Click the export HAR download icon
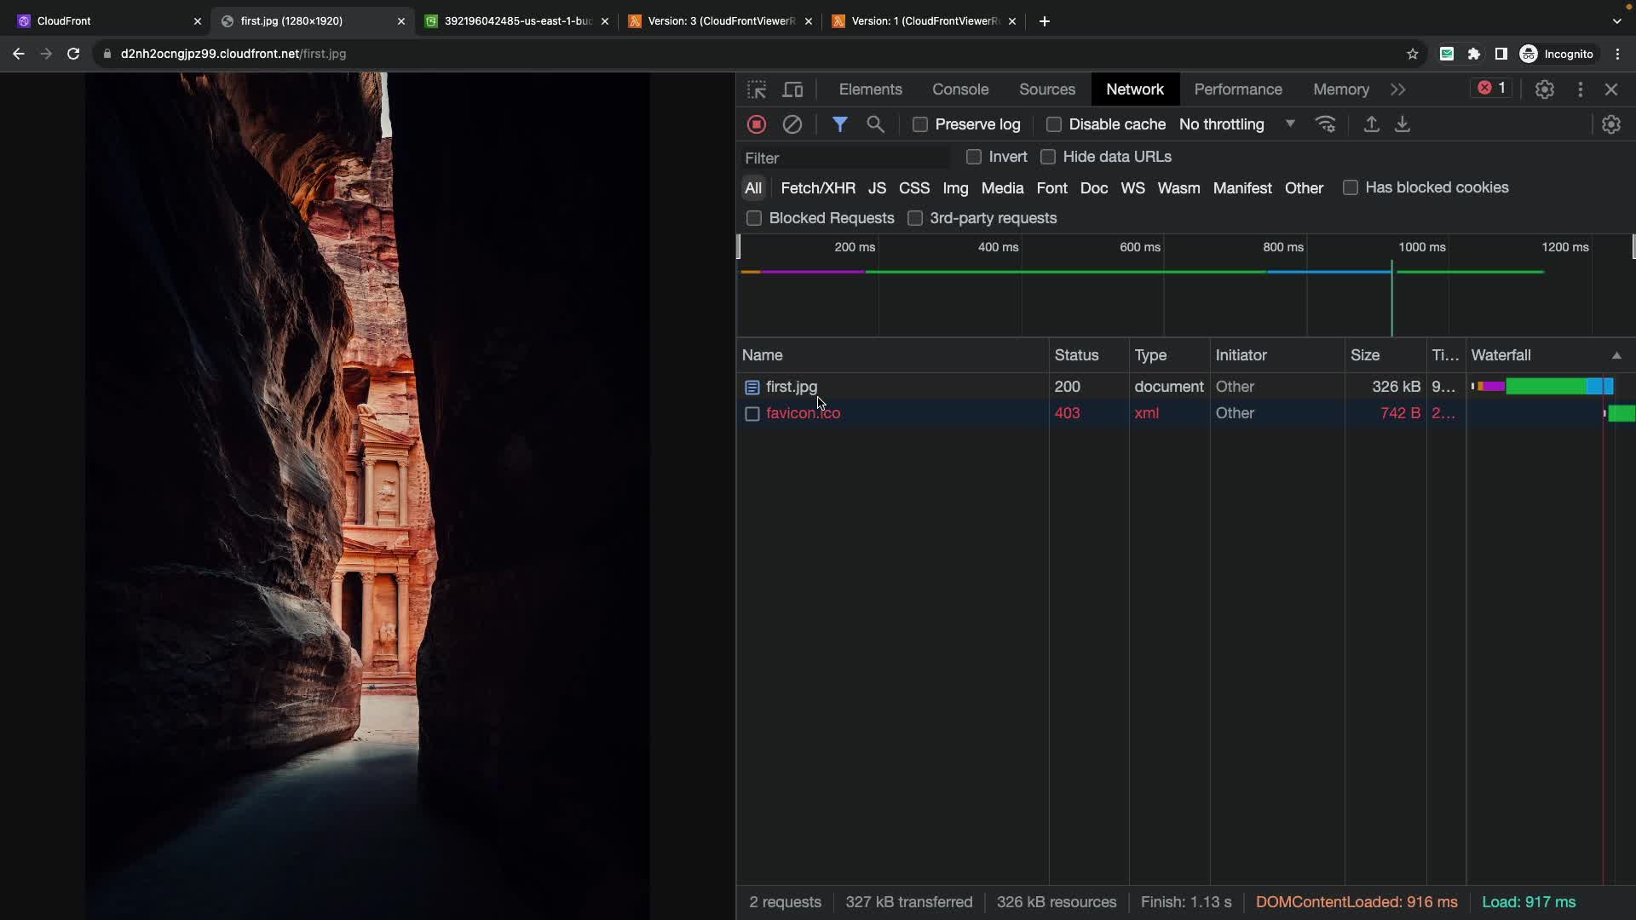This screenshot has width=1636, height=920. (x=1402, y=124)
